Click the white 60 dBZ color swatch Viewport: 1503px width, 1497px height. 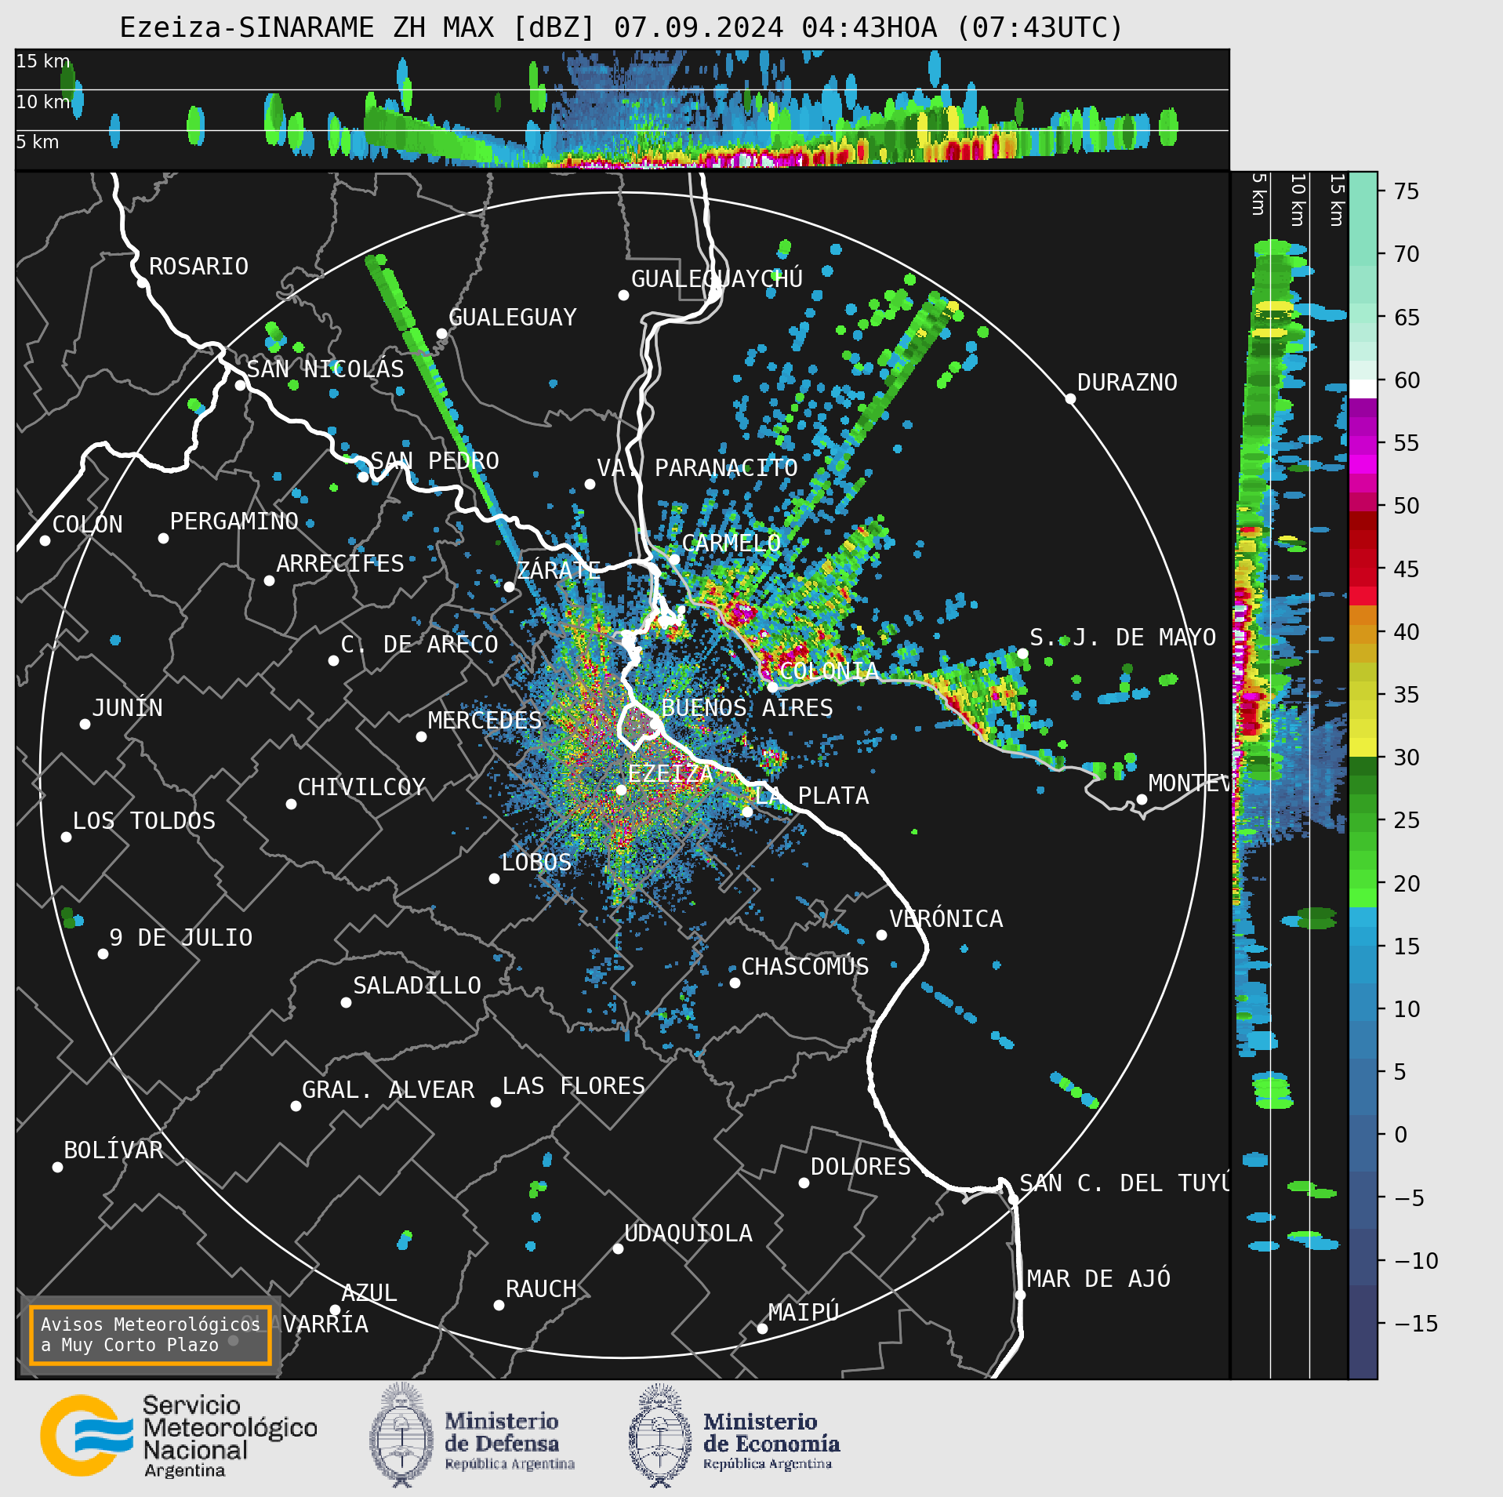[1363, 389]
